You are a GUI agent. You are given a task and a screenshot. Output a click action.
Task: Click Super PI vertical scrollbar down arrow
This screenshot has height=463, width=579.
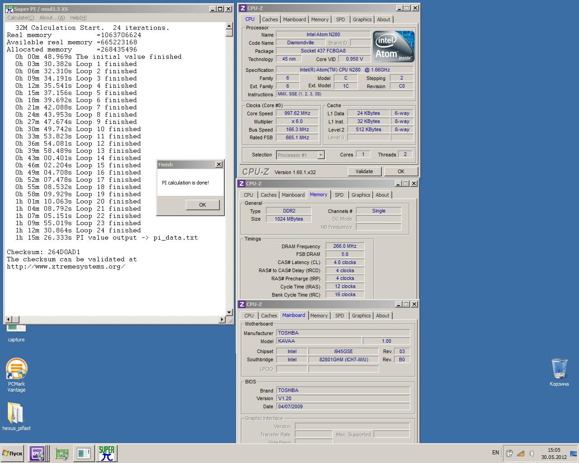[229, 312]
